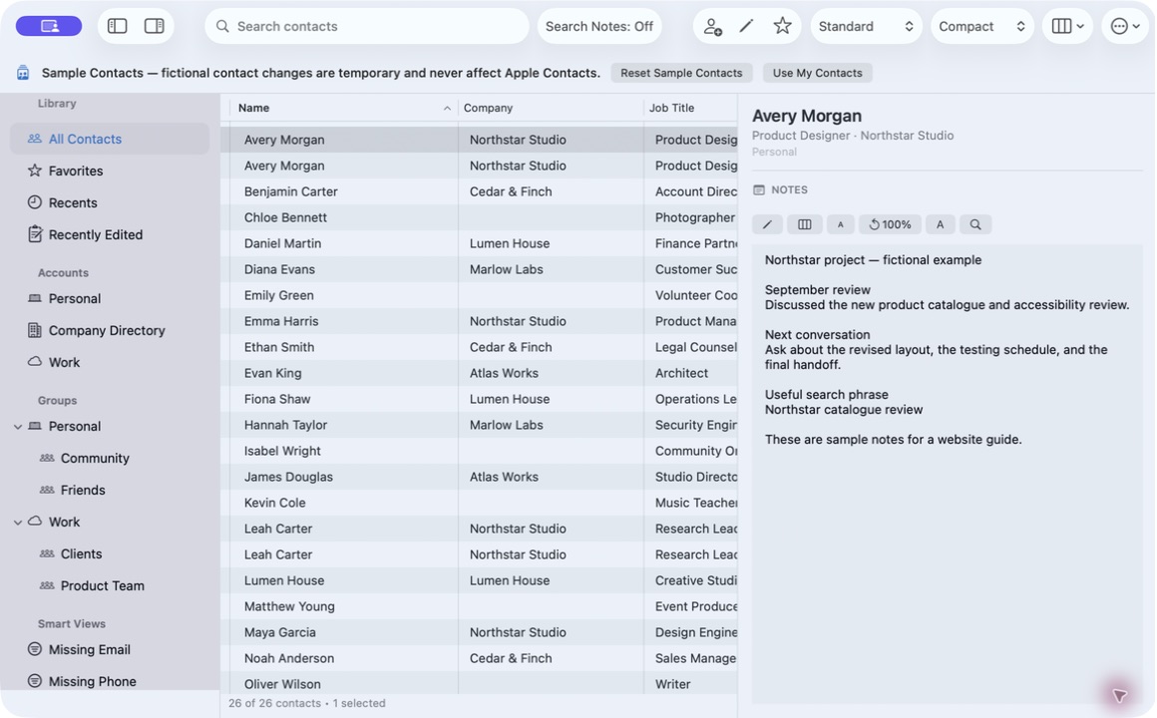The height and width of the screenshot is (718, 1157).
Task: Reset notes zoom to 100%
Action: pos(890,224)
